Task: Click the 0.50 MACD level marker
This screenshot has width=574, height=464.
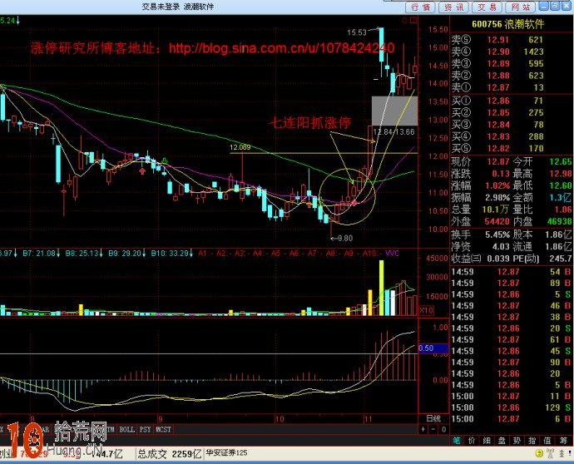Action: (x=427, y=348)
